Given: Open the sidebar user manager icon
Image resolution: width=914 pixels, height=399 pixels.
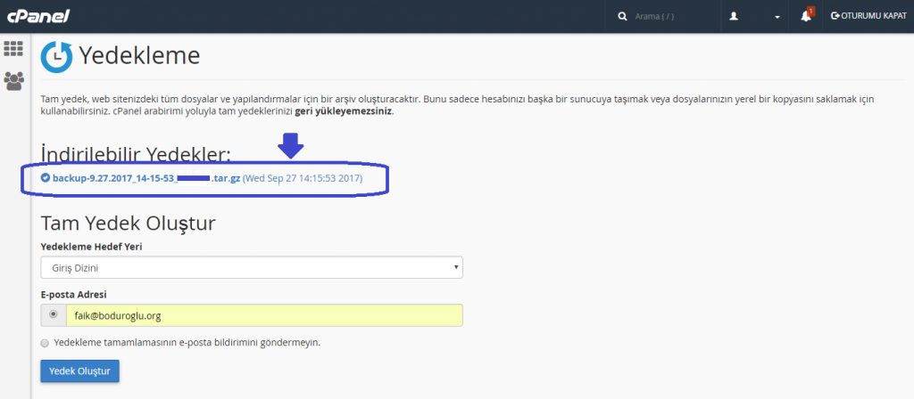Looking at the screenshot, I should coord(14,81).
